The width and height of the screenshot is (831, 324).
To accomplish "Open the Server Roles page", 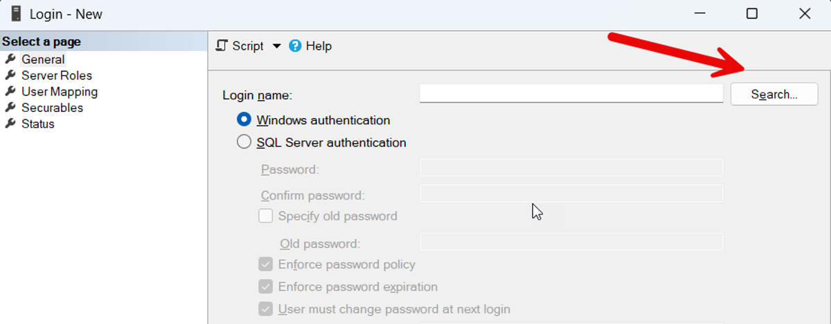I will (56, 75).
